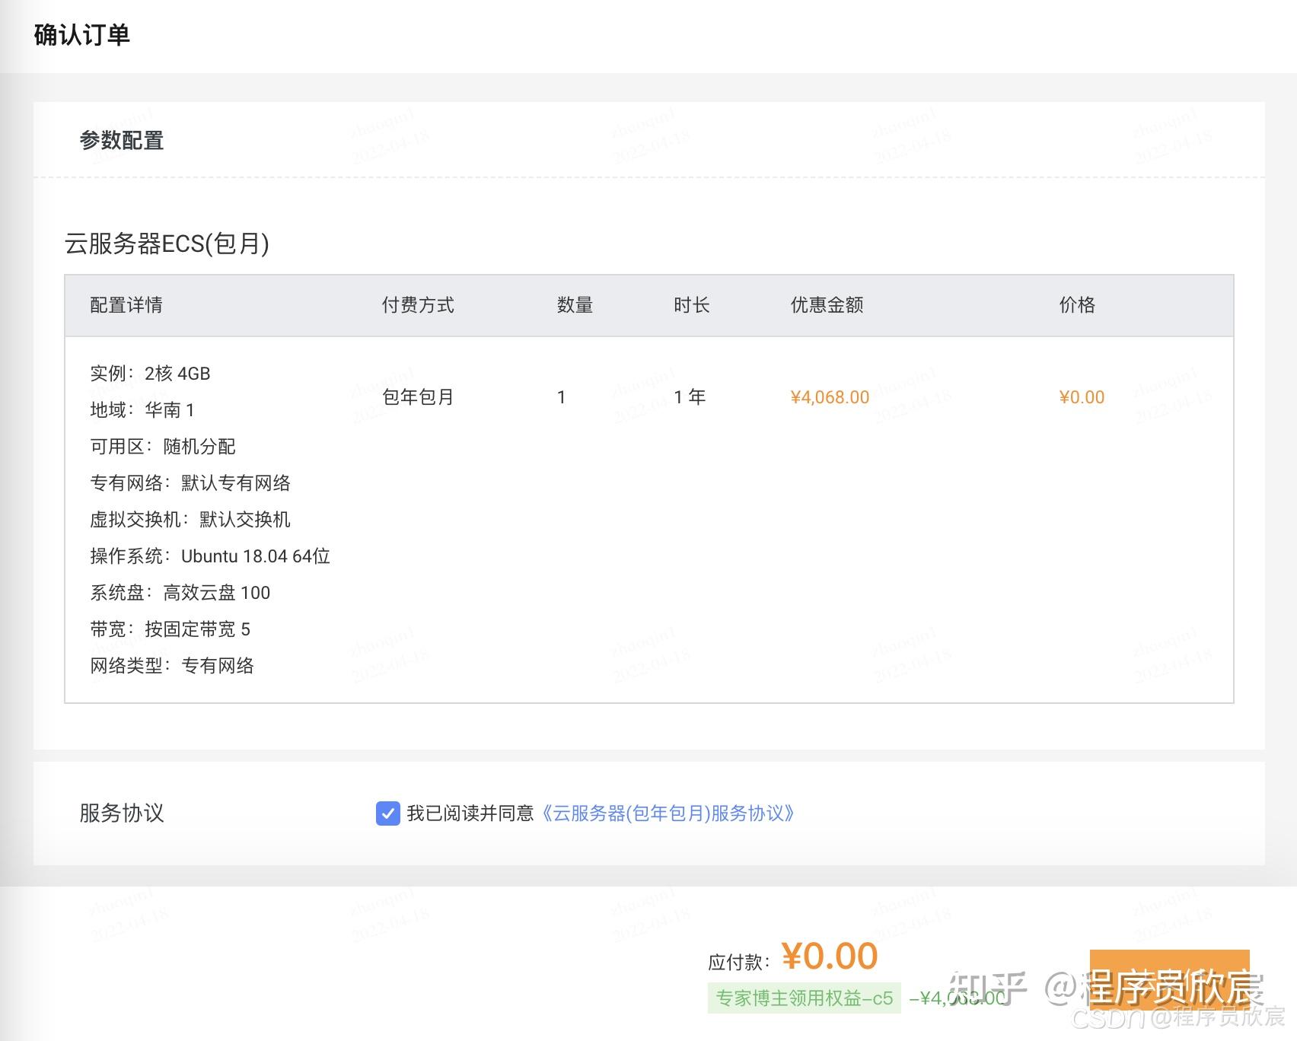Click the 数量 column header

click(x=575, y=304)
